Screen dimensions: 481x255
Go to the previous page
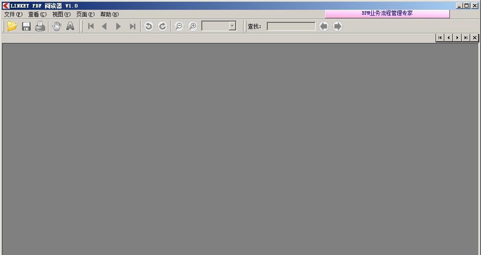pos(104,26)
